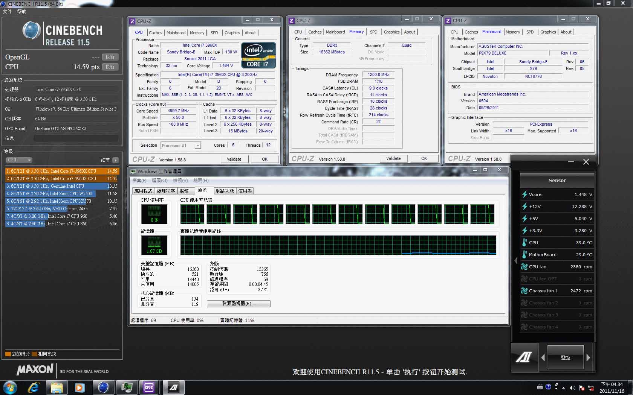
Task: Show hidden tray icons arrow
Action: coord(564,387)
